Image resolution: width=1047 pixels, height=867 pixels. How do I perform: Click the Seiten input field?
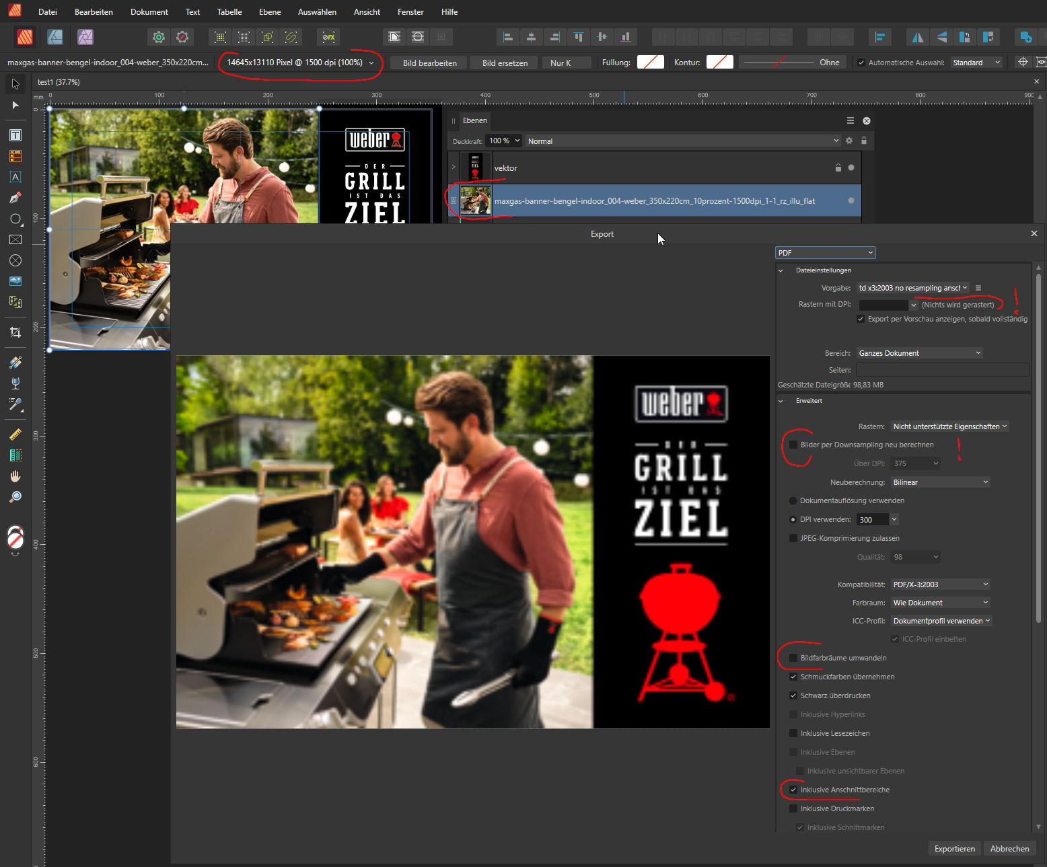[942, 370]
